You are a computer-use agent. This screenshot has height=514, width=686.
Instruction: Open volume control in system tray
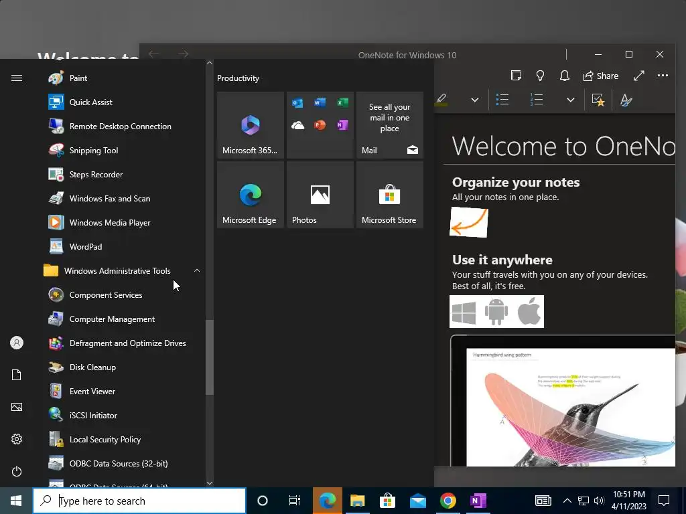point(599,501)
